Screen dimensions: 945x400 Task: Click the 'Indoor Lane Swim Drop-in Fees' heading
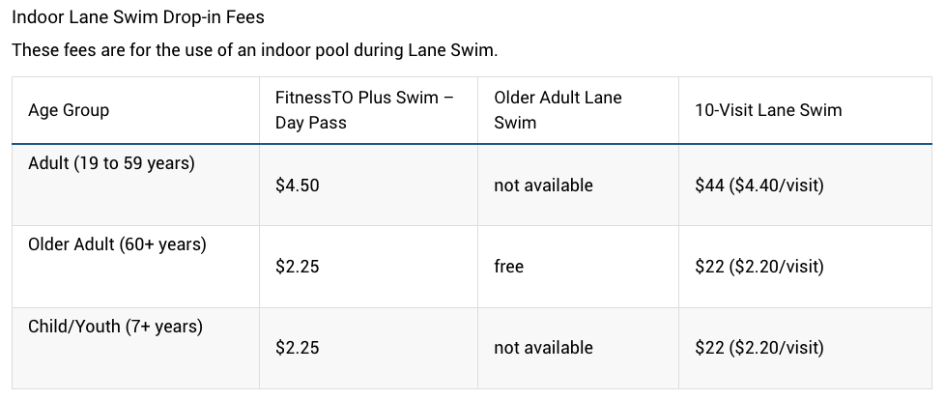pos(138,17)
